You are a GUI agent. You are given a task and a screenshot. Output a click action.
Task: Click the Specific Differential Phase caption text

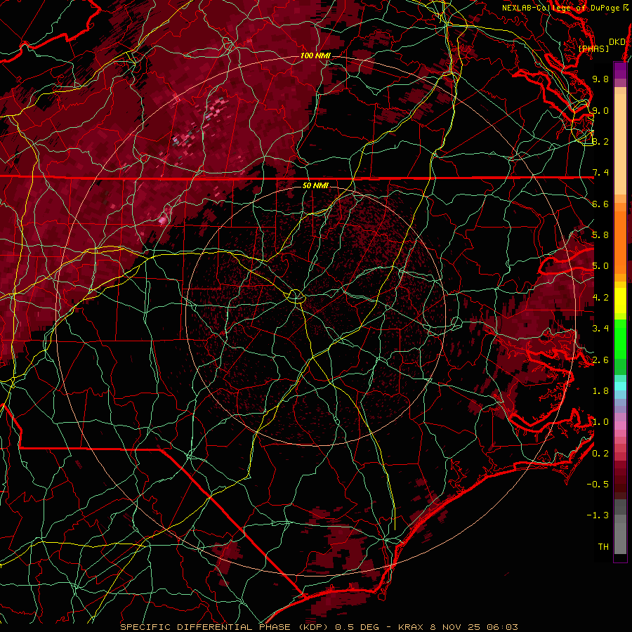(320, 627)
